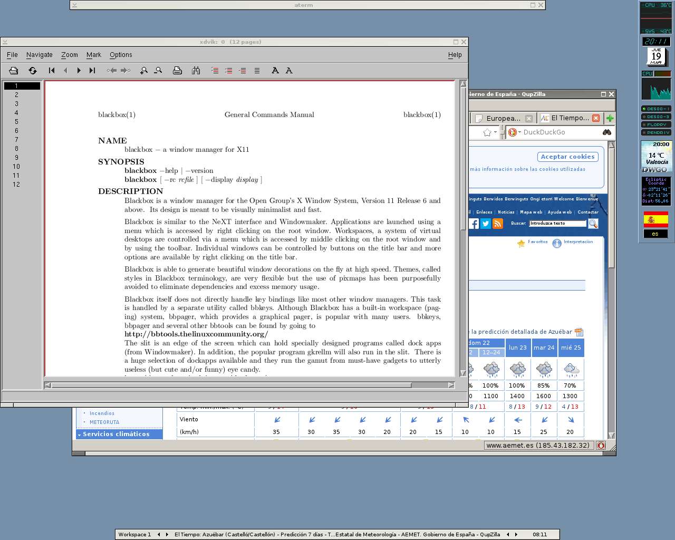Open the RSS icon next to Azuébar prediction
The height and width of the screenshot is (540, 675).
coord(579,332)
